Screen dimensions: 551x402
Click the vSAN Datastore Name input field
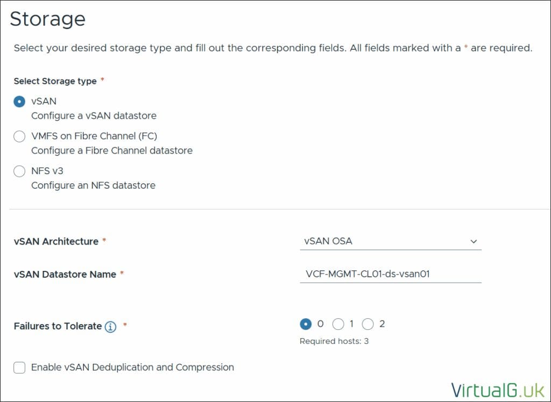point(390,274)
